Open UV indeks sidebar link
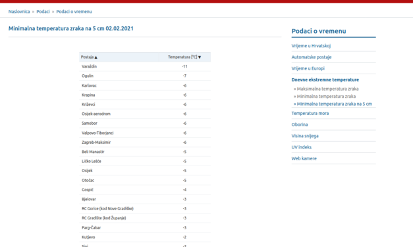The image size is (413, 247). click(301, 147)
